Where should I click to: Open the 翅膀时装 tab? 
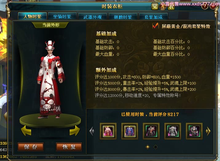click(123, 17)
